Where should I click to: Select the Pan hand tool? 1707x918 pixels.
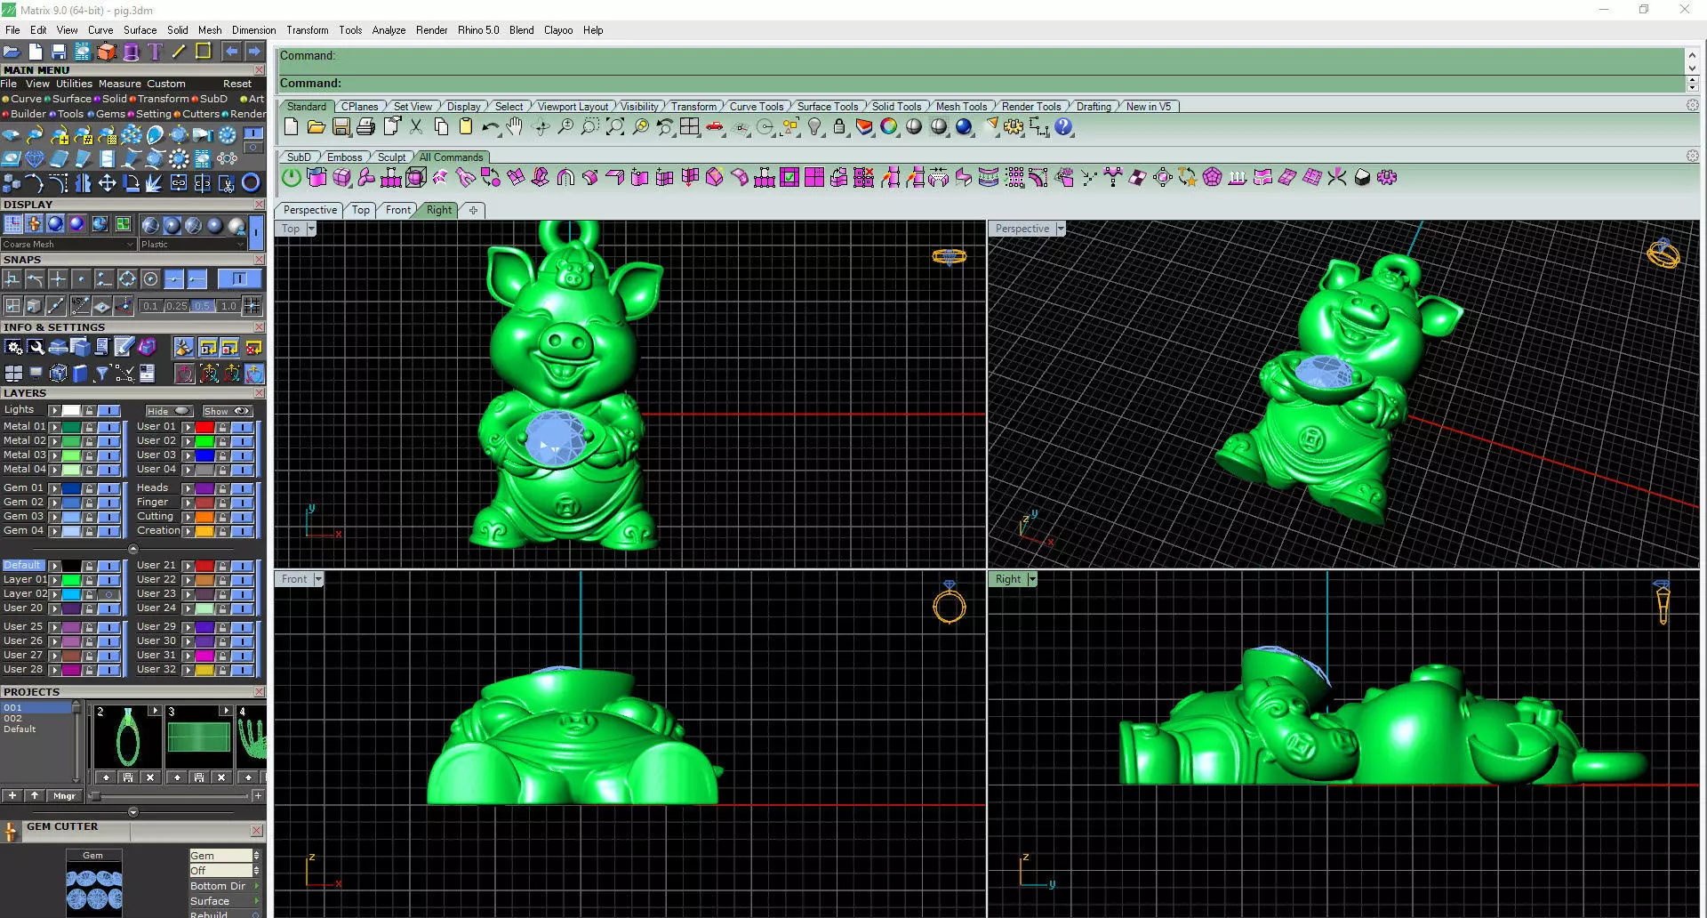[515, 127]
